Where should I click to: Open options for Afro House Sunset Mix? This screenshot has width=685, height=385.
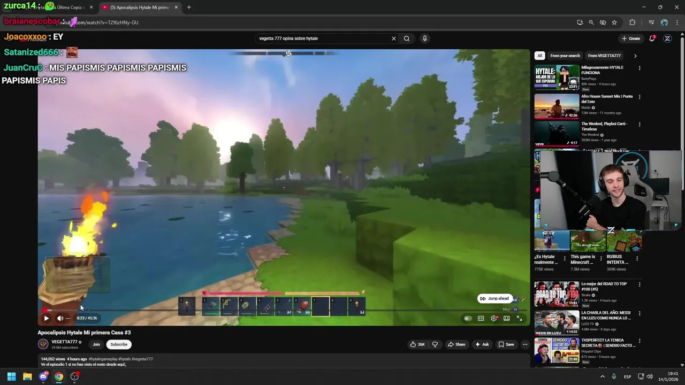click(x=640, y=97)
